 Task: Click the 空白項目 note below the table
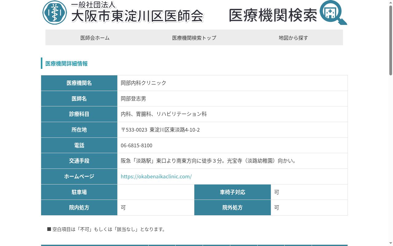(x=107, y=229)
